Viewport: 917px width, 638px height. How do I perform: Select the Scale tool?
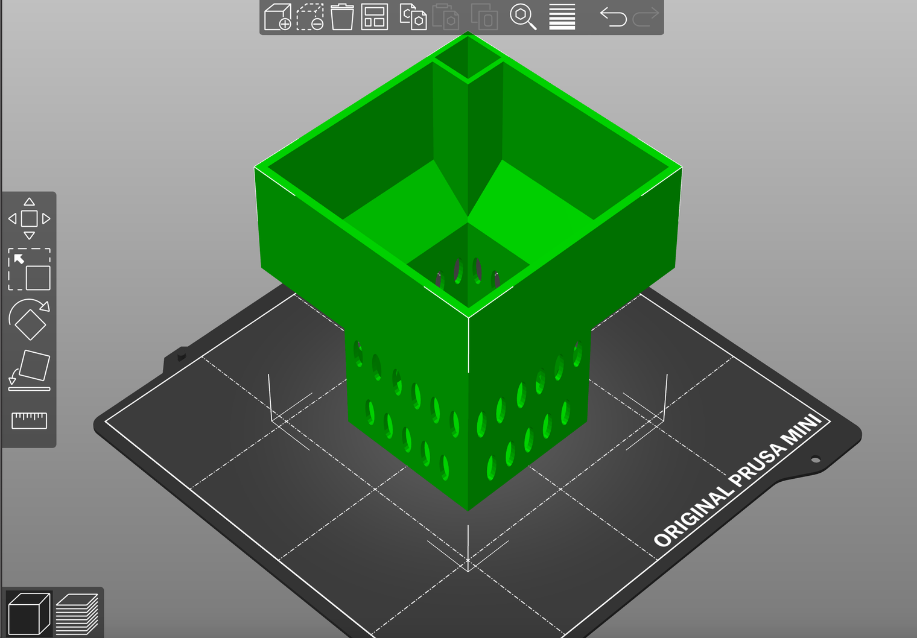tap(29, 269)
